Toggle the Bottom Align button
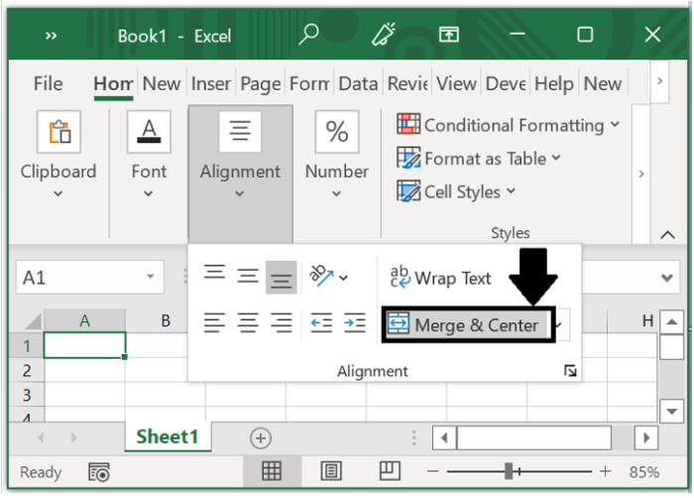The width and height of the screenshot is (694, 498). click(x=282, y=278)
